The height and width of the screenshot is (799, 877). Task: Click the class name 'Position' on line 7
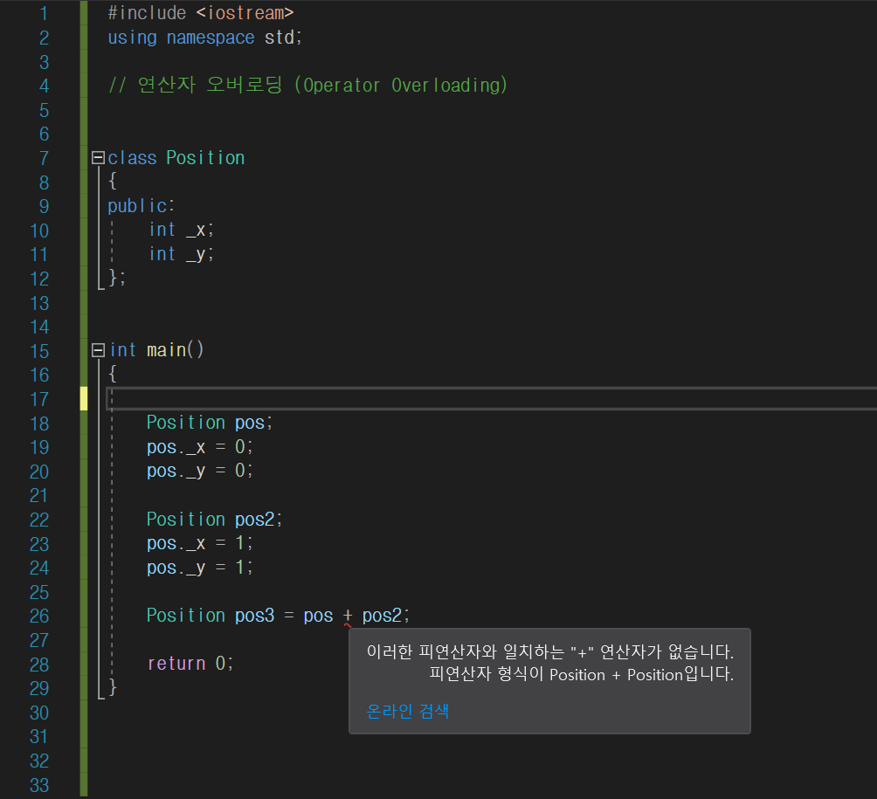click(x=205, y=158)
